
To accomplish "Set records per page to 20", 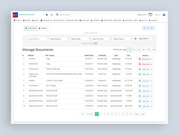I will click(134, 50).
